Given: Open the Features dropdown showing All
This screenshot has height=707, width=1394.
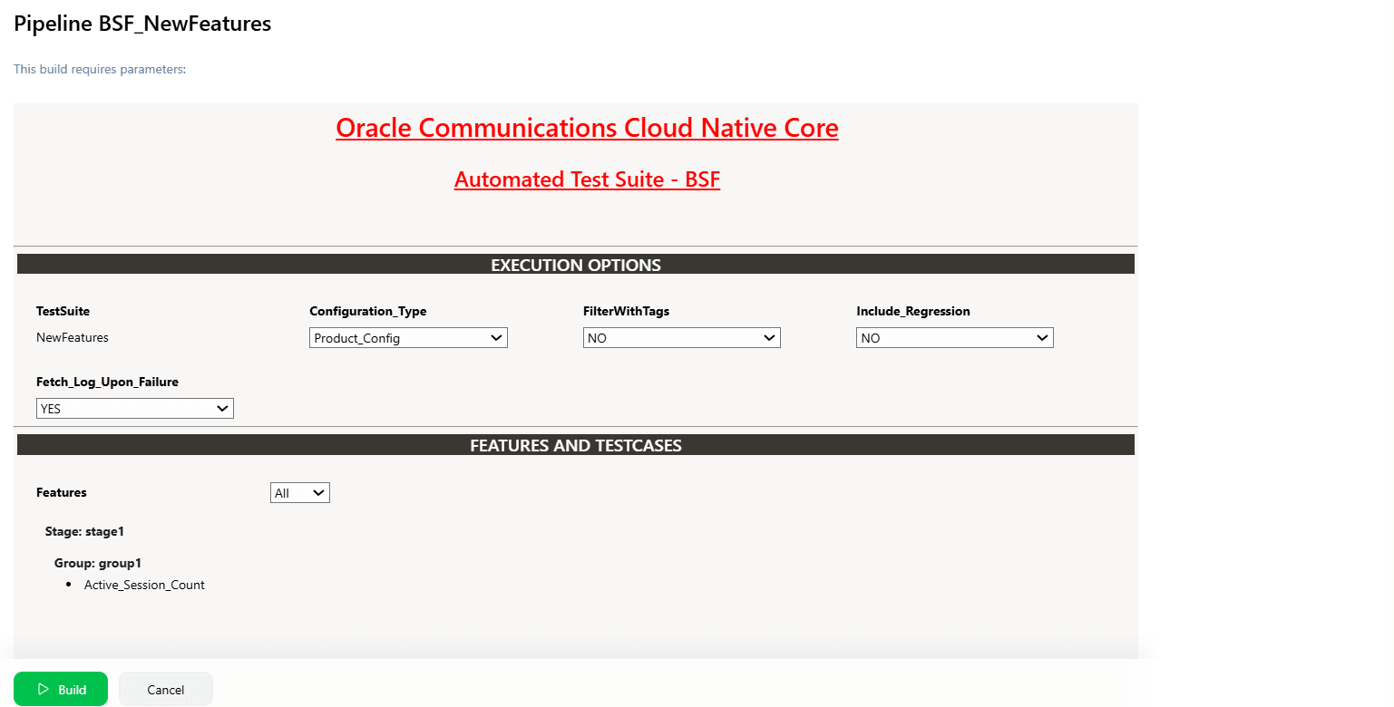Looking at the screenshot, I should [299, 492].
